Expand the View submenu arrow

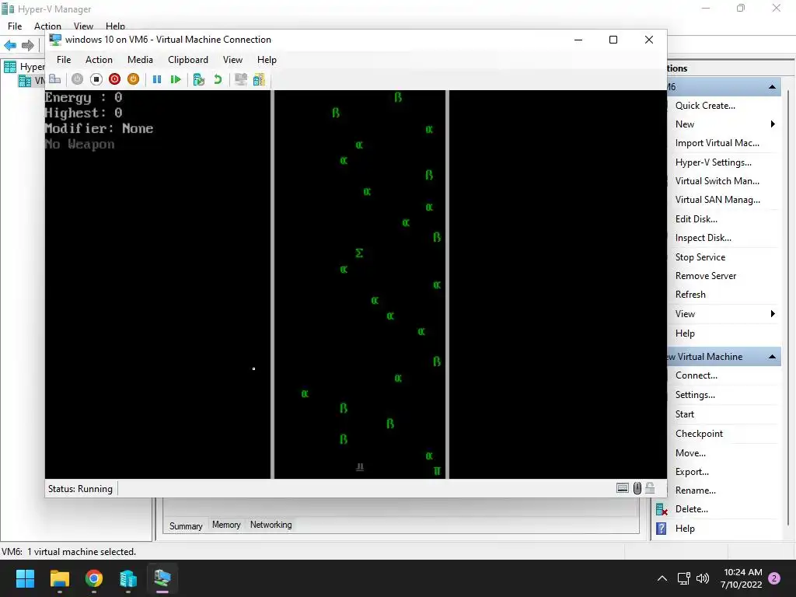(x=773, y=314)
